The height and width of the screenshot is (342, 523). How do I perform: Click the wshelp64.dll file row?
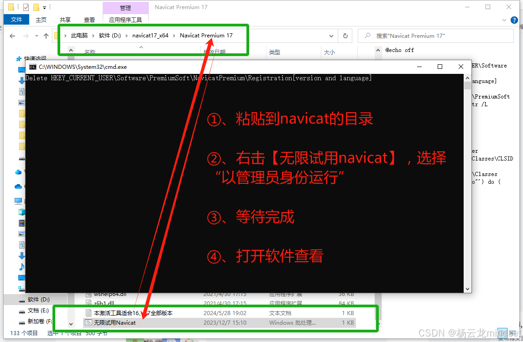coord(220,294)
